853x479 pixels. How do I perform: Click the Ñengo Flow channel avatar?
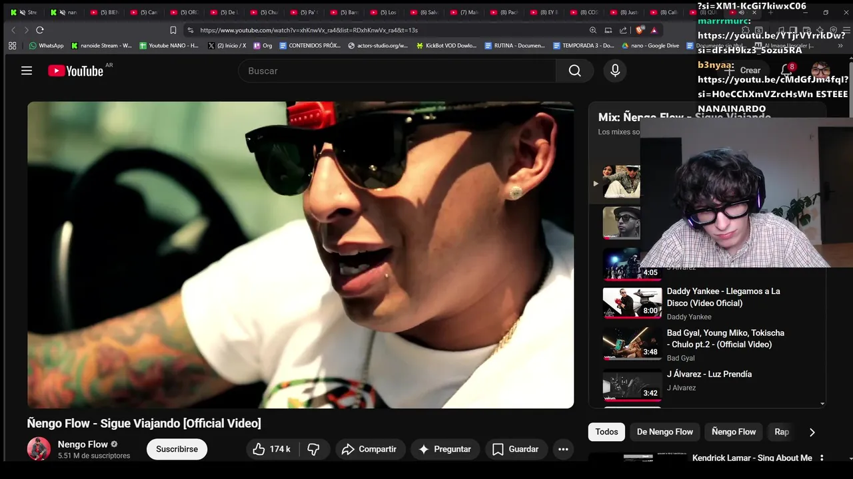click(39, 449)
